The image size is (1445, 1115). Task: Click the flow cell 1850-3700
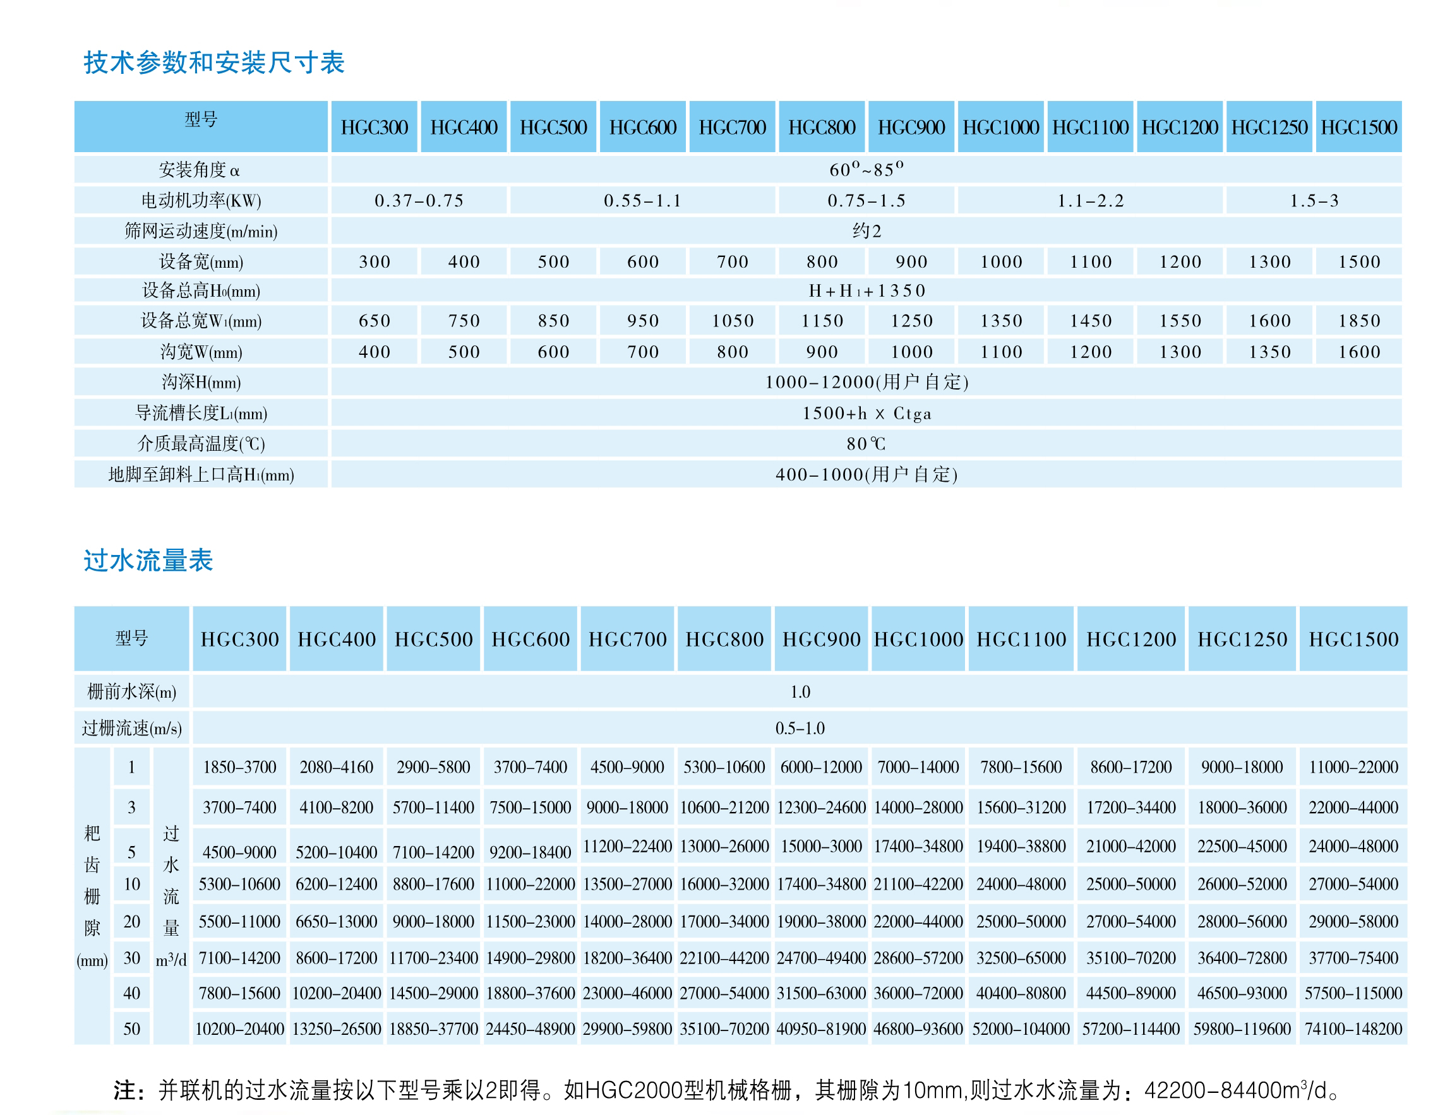point(239,767)
